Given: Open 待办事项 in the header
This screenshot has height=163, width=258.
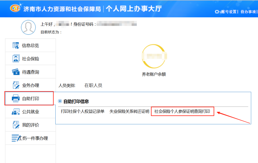Looking at the screenshot, I should pyautogui.click(x=248, y=12).
